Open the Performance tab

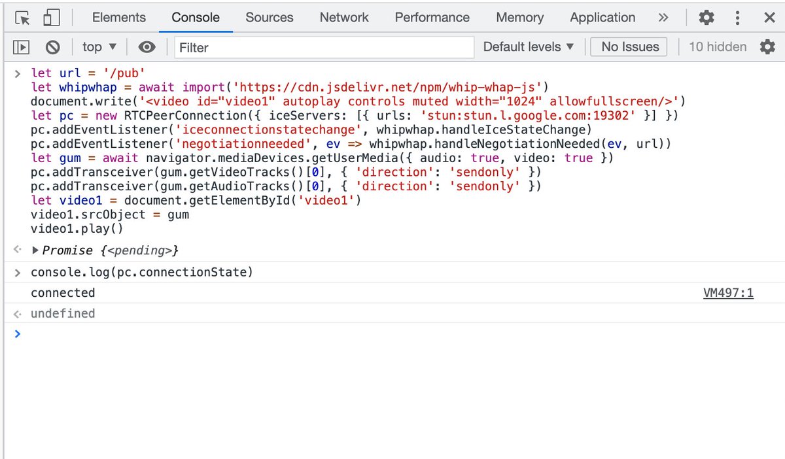432,18
